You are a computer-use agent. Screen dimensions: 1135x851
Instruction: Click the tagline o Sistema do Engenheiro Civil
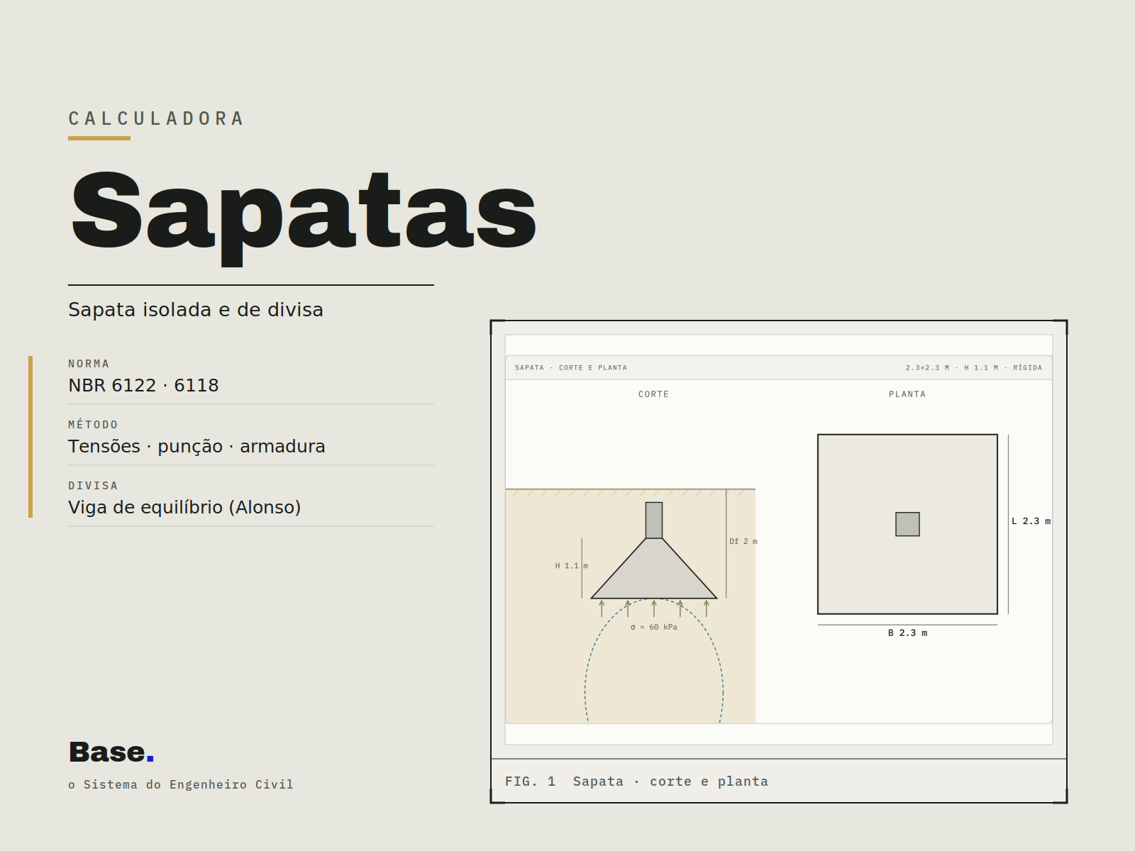[x=181, y=784]
